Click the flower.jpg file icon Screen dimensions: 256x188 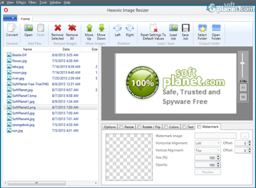tap(9, 60)
